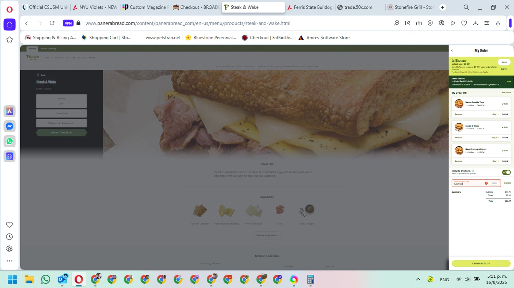This screenshot has width=514, height=288.
Task: Edit the order details
Action: click(x=509, y=82)
